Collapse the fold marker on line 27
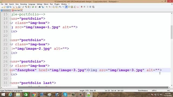This screenshot has width=173, height=97. coord(11,66)
